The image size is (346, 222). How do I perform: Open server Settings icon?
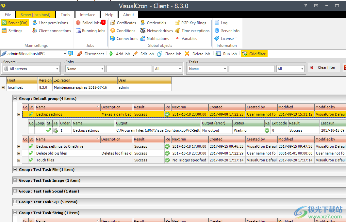pos(4,30)
